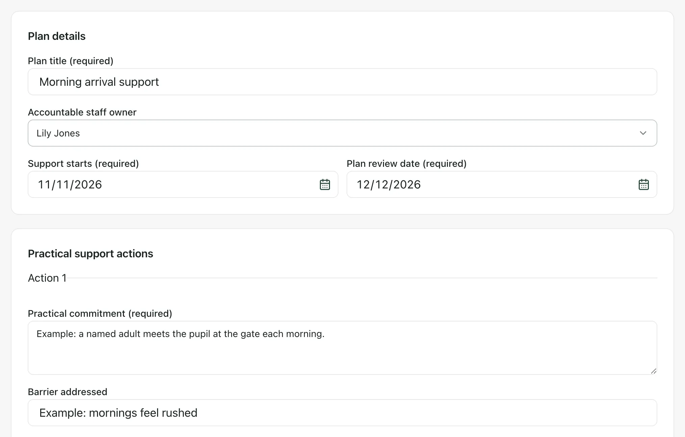
Task: Click the 'Plan details' section heading
Action: pos(57,36)
